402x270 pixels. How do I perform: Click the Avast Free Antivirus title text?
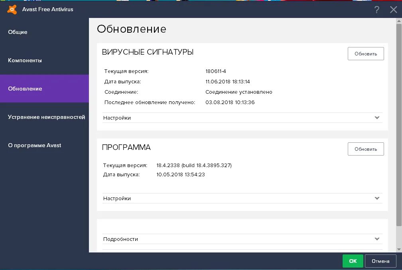coord(48,9)
